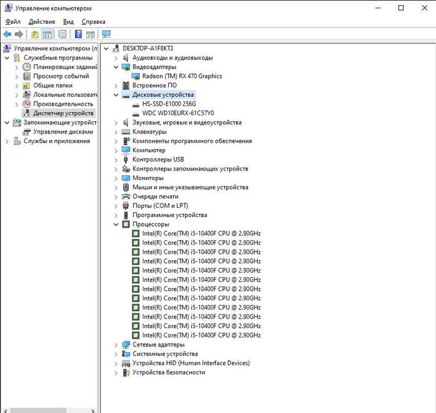Viewport: 436px width, 413px height.
Task: Click the WDC WD10EURX disk icon
Action: 136,114
